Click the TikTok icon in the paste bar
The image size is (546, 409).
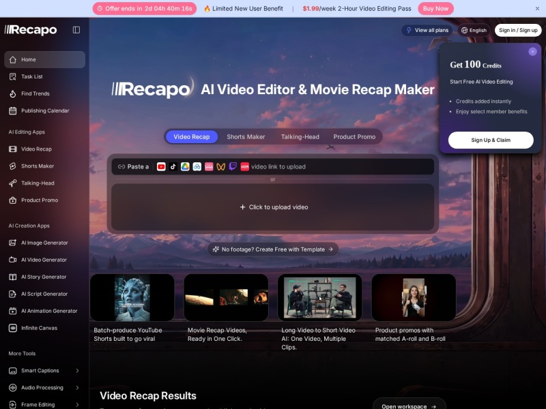coord(173,166)
